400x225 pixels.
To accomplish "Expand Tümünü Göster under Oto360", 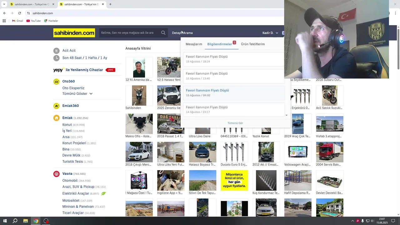I will click(77, 94).
